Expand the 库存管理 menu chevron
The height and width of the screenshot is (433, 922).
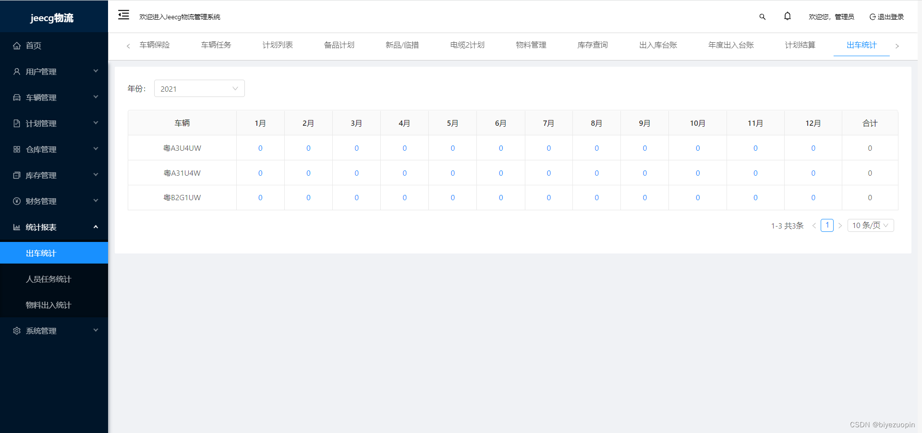(96, 175)
